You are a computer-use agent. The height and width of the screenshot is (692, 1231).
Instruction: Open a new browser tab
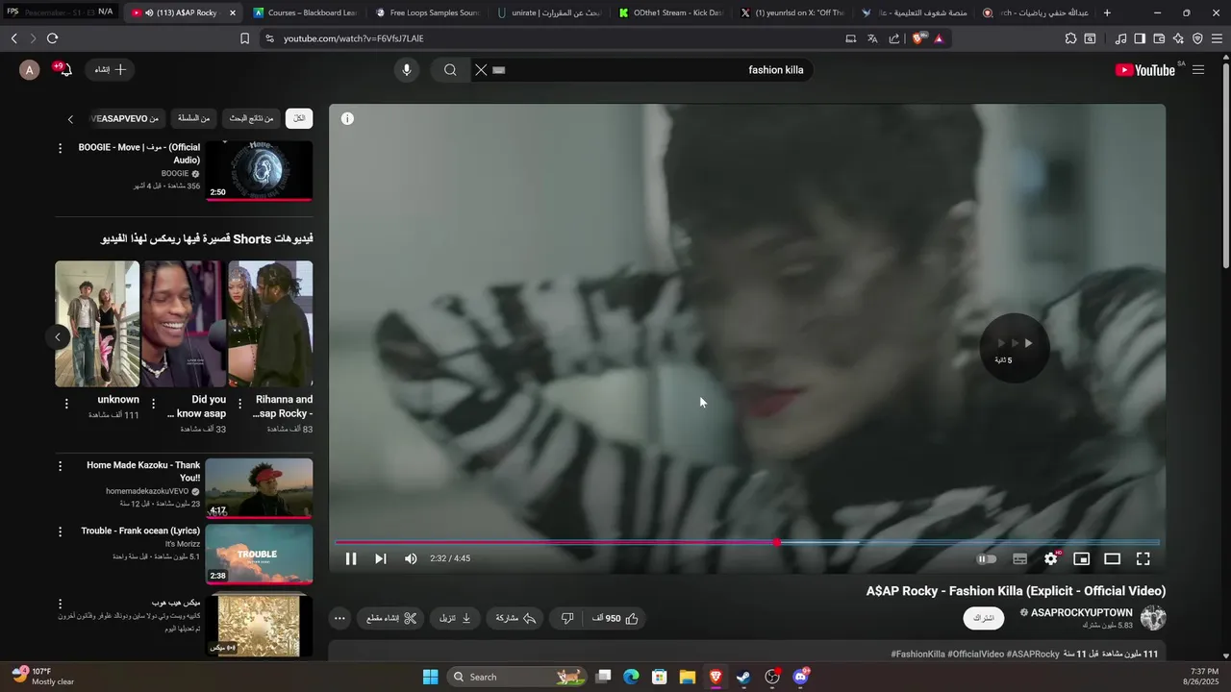(1107, 12)
